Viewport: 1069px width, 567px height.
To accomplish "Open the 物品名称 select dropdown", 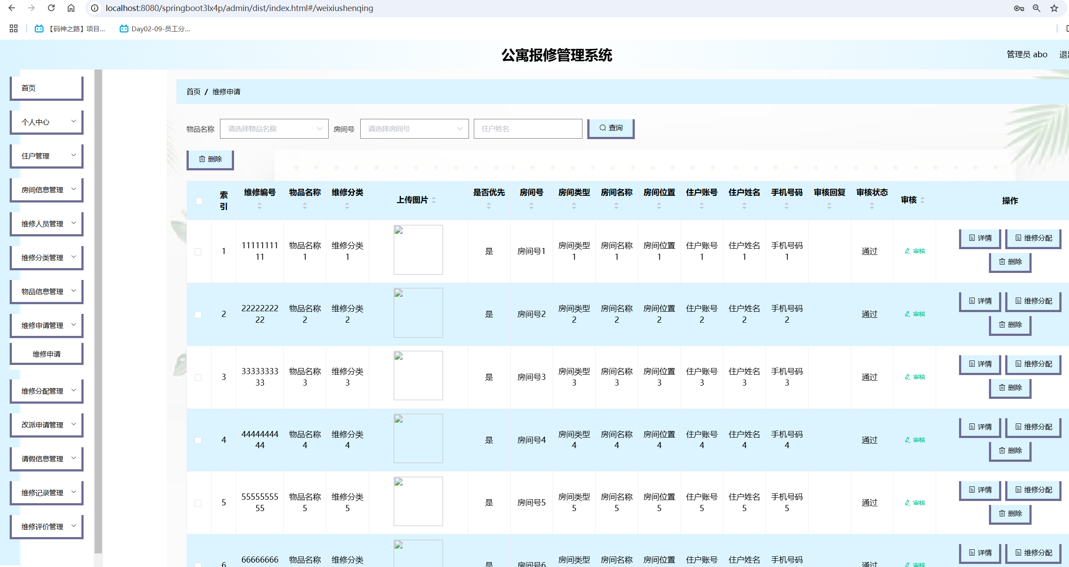I will pos(274,129).
